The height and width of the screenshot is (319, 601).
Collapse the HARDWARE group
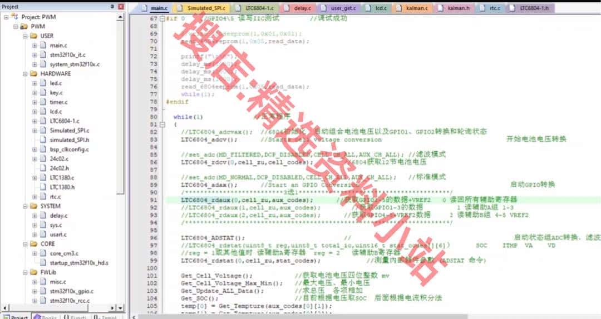click(25, 74)
